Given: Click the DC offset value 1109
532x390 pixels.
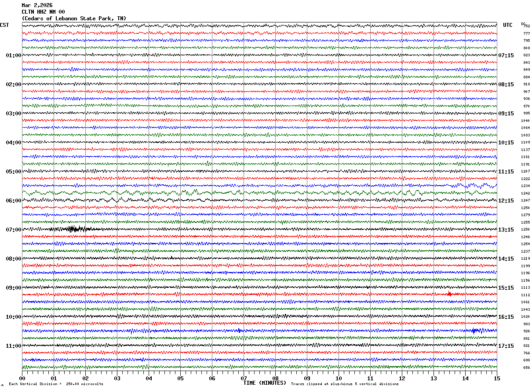Looking at the screenshot, I should pos(526,143).
